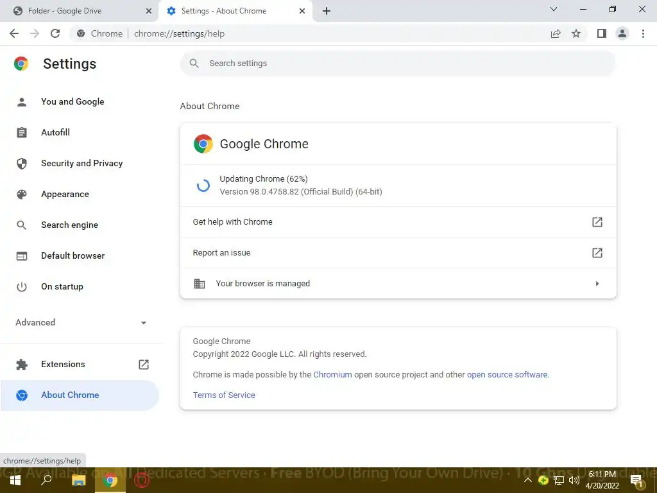This screenshot has height=493, width=657.
Task: Click the green tray icon beside network
Action: tap(543, 480)
